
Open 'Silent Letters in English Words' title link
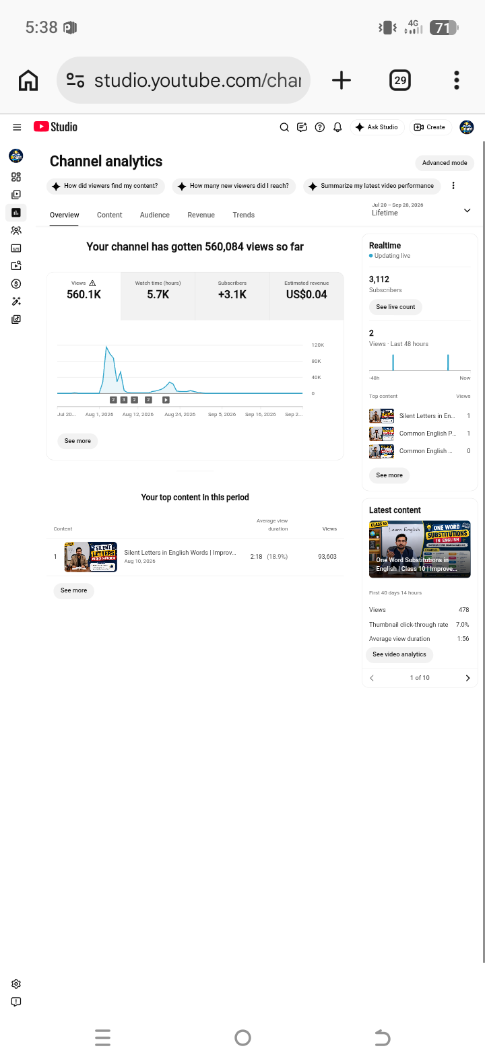coord(180,553)
